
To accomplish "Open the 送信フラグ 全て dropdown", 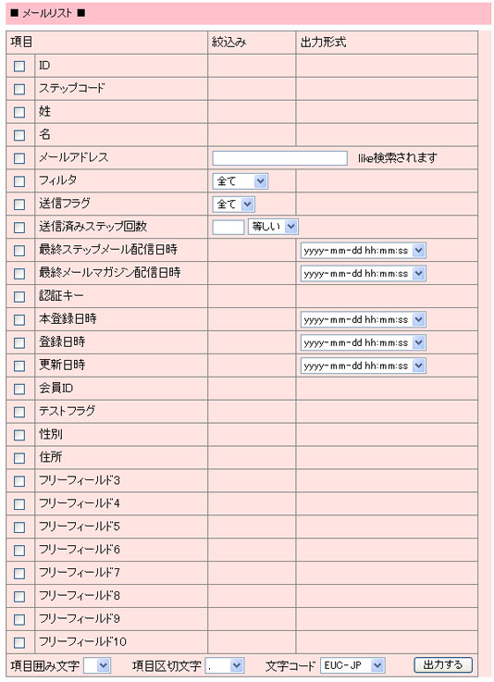I will tap(233, 205).
